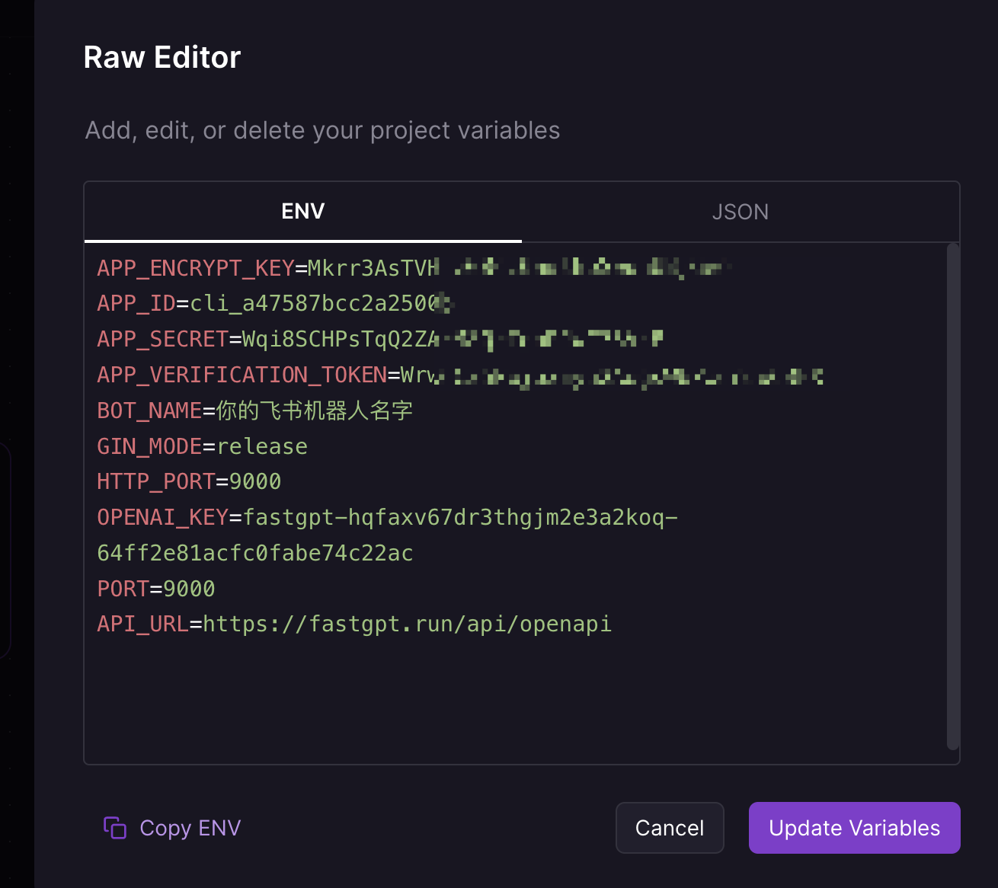Click the editor's vertical scrollbar
Image resolution: width=998 pixels, height=888 pixels.
(x=952, y=495)
